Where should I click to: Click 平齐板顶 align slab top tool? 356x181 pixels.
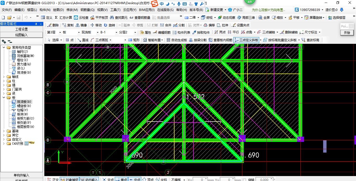(99, 17)
